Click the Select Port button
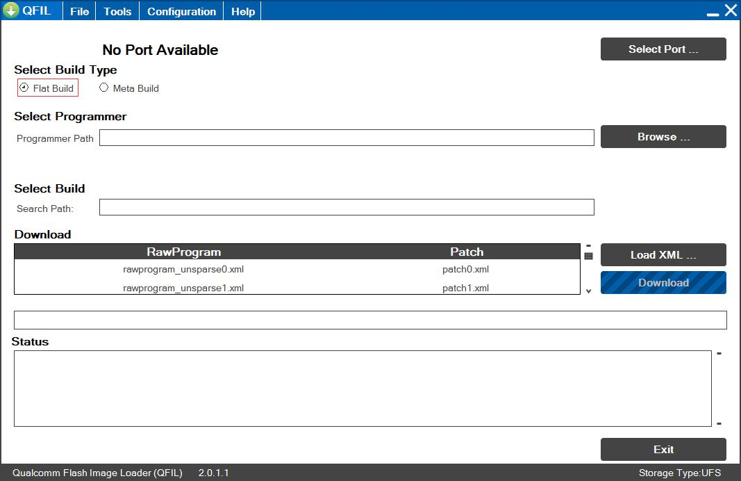 point(663,49)
